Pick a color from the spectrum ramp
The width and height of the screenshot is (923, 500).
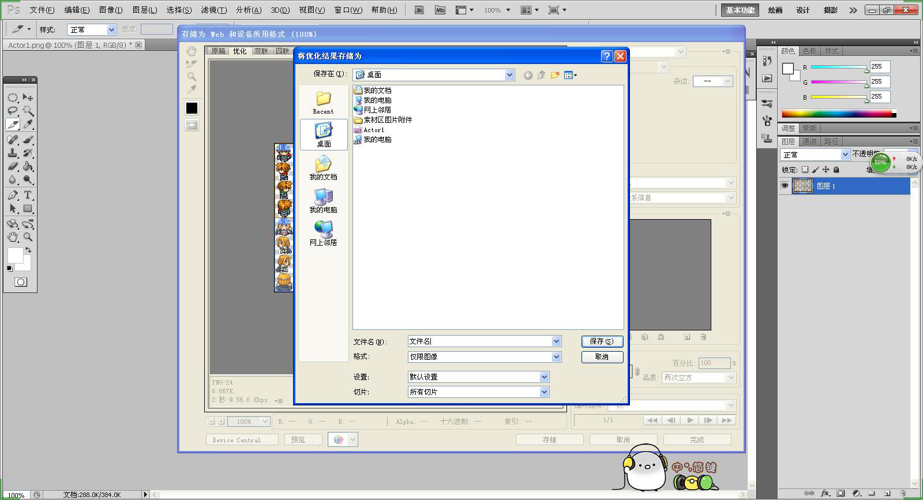pyautogui.click(x=839, y=114)
